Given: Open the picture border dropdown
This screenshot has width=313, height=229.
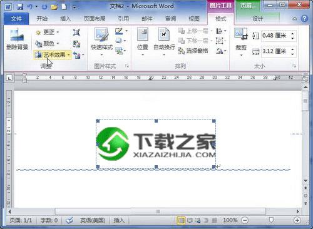Looking at the screenshot, I should (126, 31).
